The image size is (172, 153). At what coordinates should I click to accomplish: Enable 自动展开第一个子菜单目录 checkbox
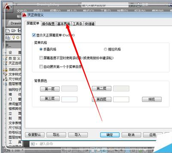tap(41, 66)
